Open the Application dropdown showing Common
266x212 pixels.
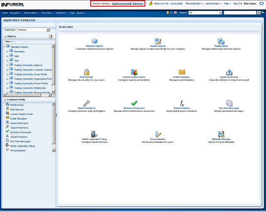point(48,30)
